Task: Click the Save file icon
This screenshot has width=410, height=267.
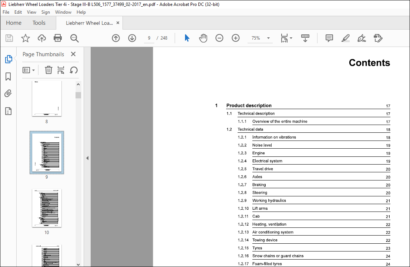Action: 9,38
